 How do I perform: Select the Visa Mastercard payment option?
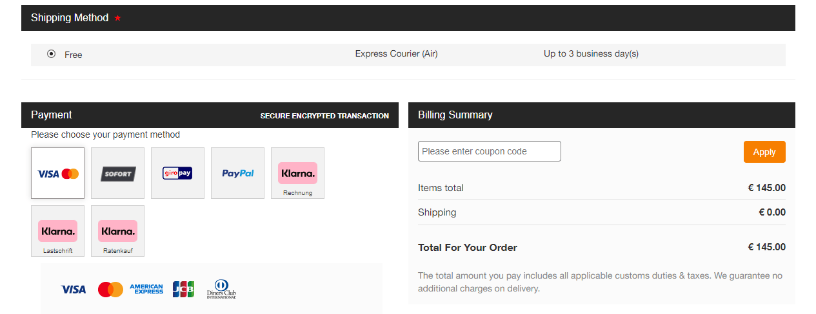57,173
